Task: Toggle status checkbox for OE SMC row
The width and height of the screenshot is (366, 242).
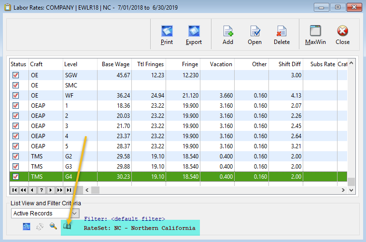Action: pyautogui.click(x=15, y=85)
